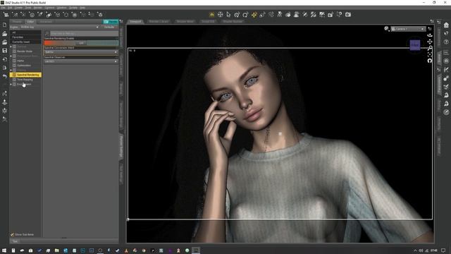The width and height of the screenshot is (451, 254).
Task: Click the purple view cube
Action: (x=415, y=45)
